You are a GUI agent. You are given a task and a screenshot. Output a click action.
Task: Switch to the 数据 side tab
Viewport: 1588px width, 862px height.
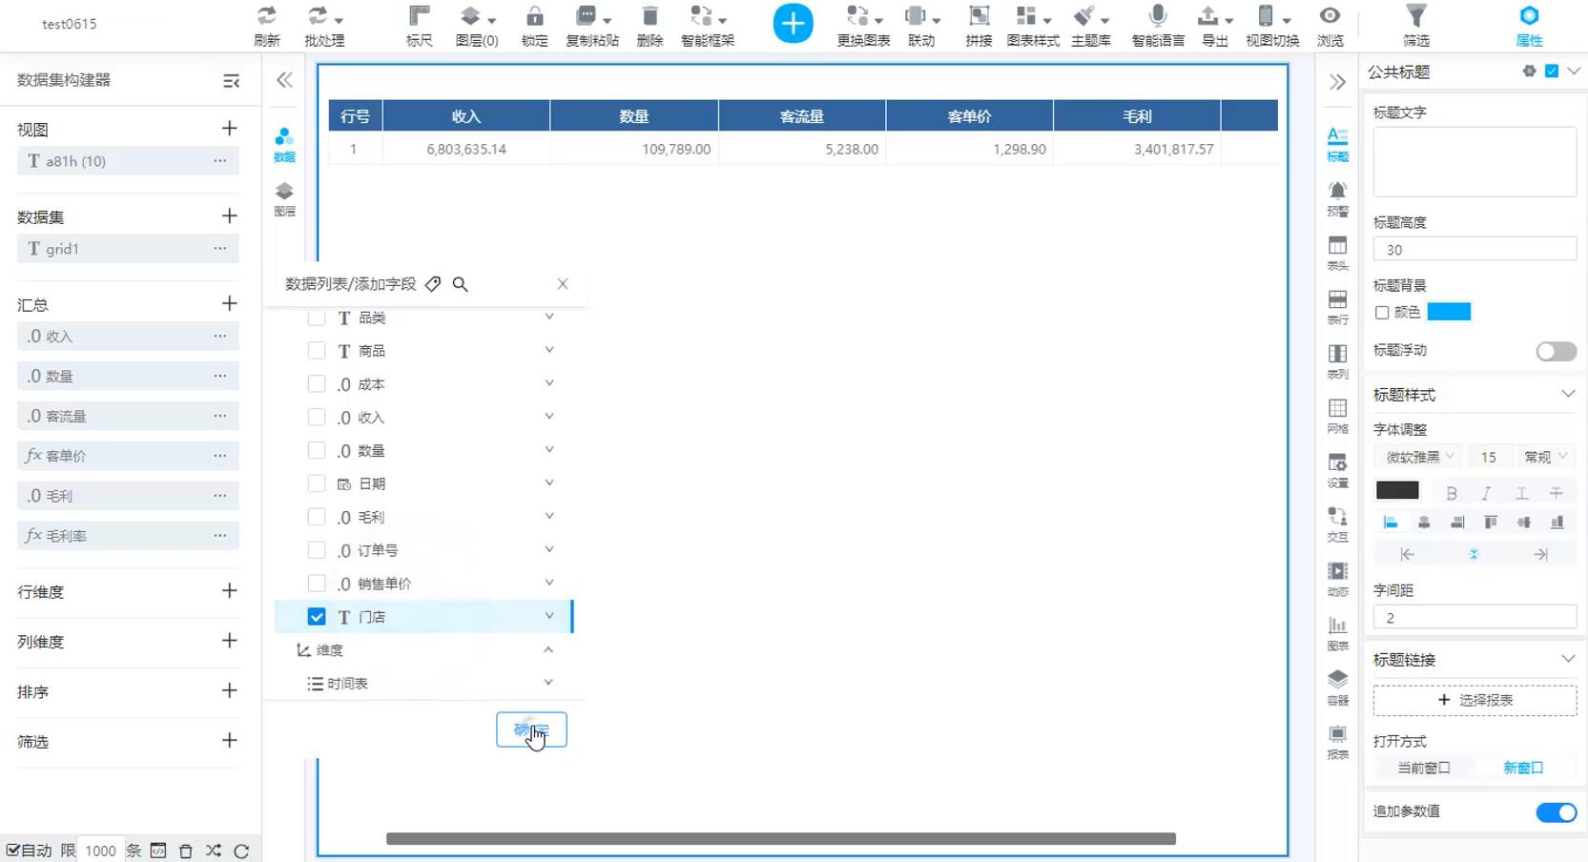point(284,145)
